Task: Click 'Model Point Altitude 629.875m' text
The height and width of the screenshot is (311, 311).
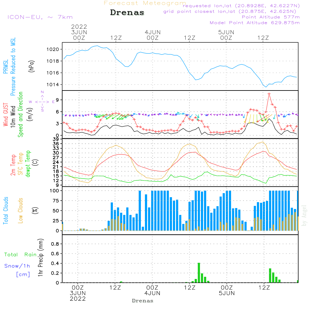Action: [x=255, y=23]
